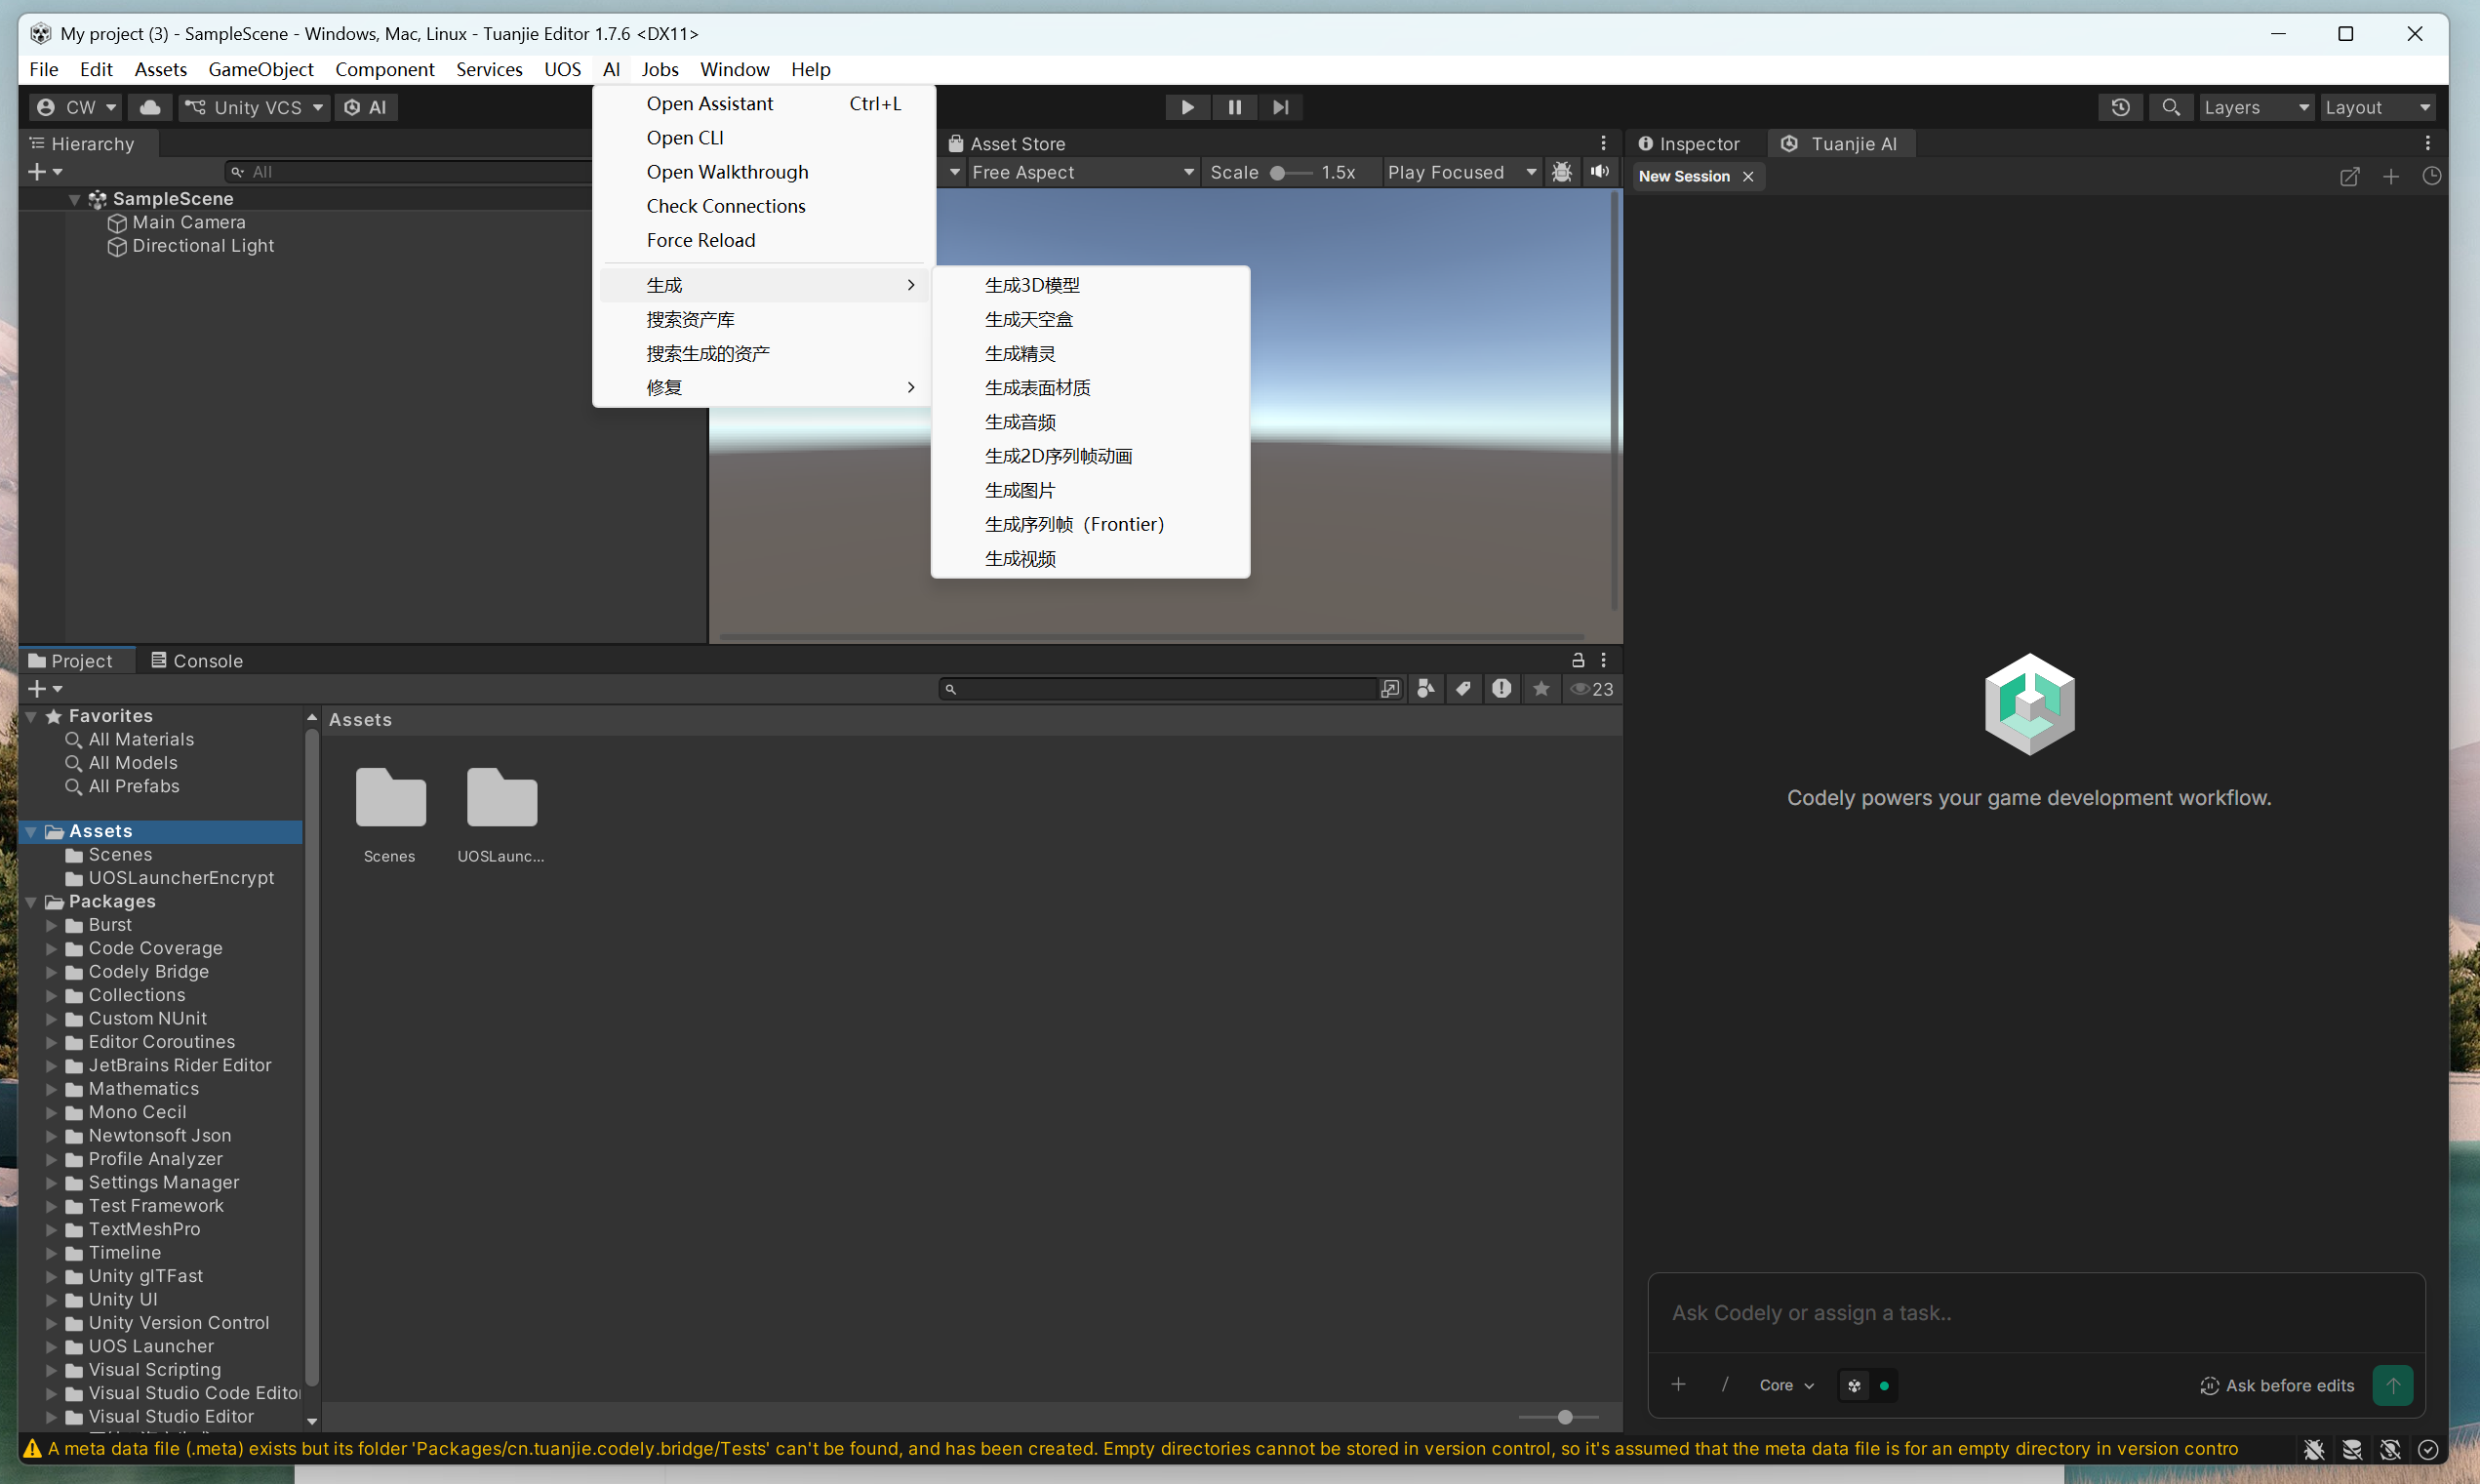Expand the 修复 submenu
Image resolution: width=2480 pixels, height=1484 pixels.
tap(766, 388)
